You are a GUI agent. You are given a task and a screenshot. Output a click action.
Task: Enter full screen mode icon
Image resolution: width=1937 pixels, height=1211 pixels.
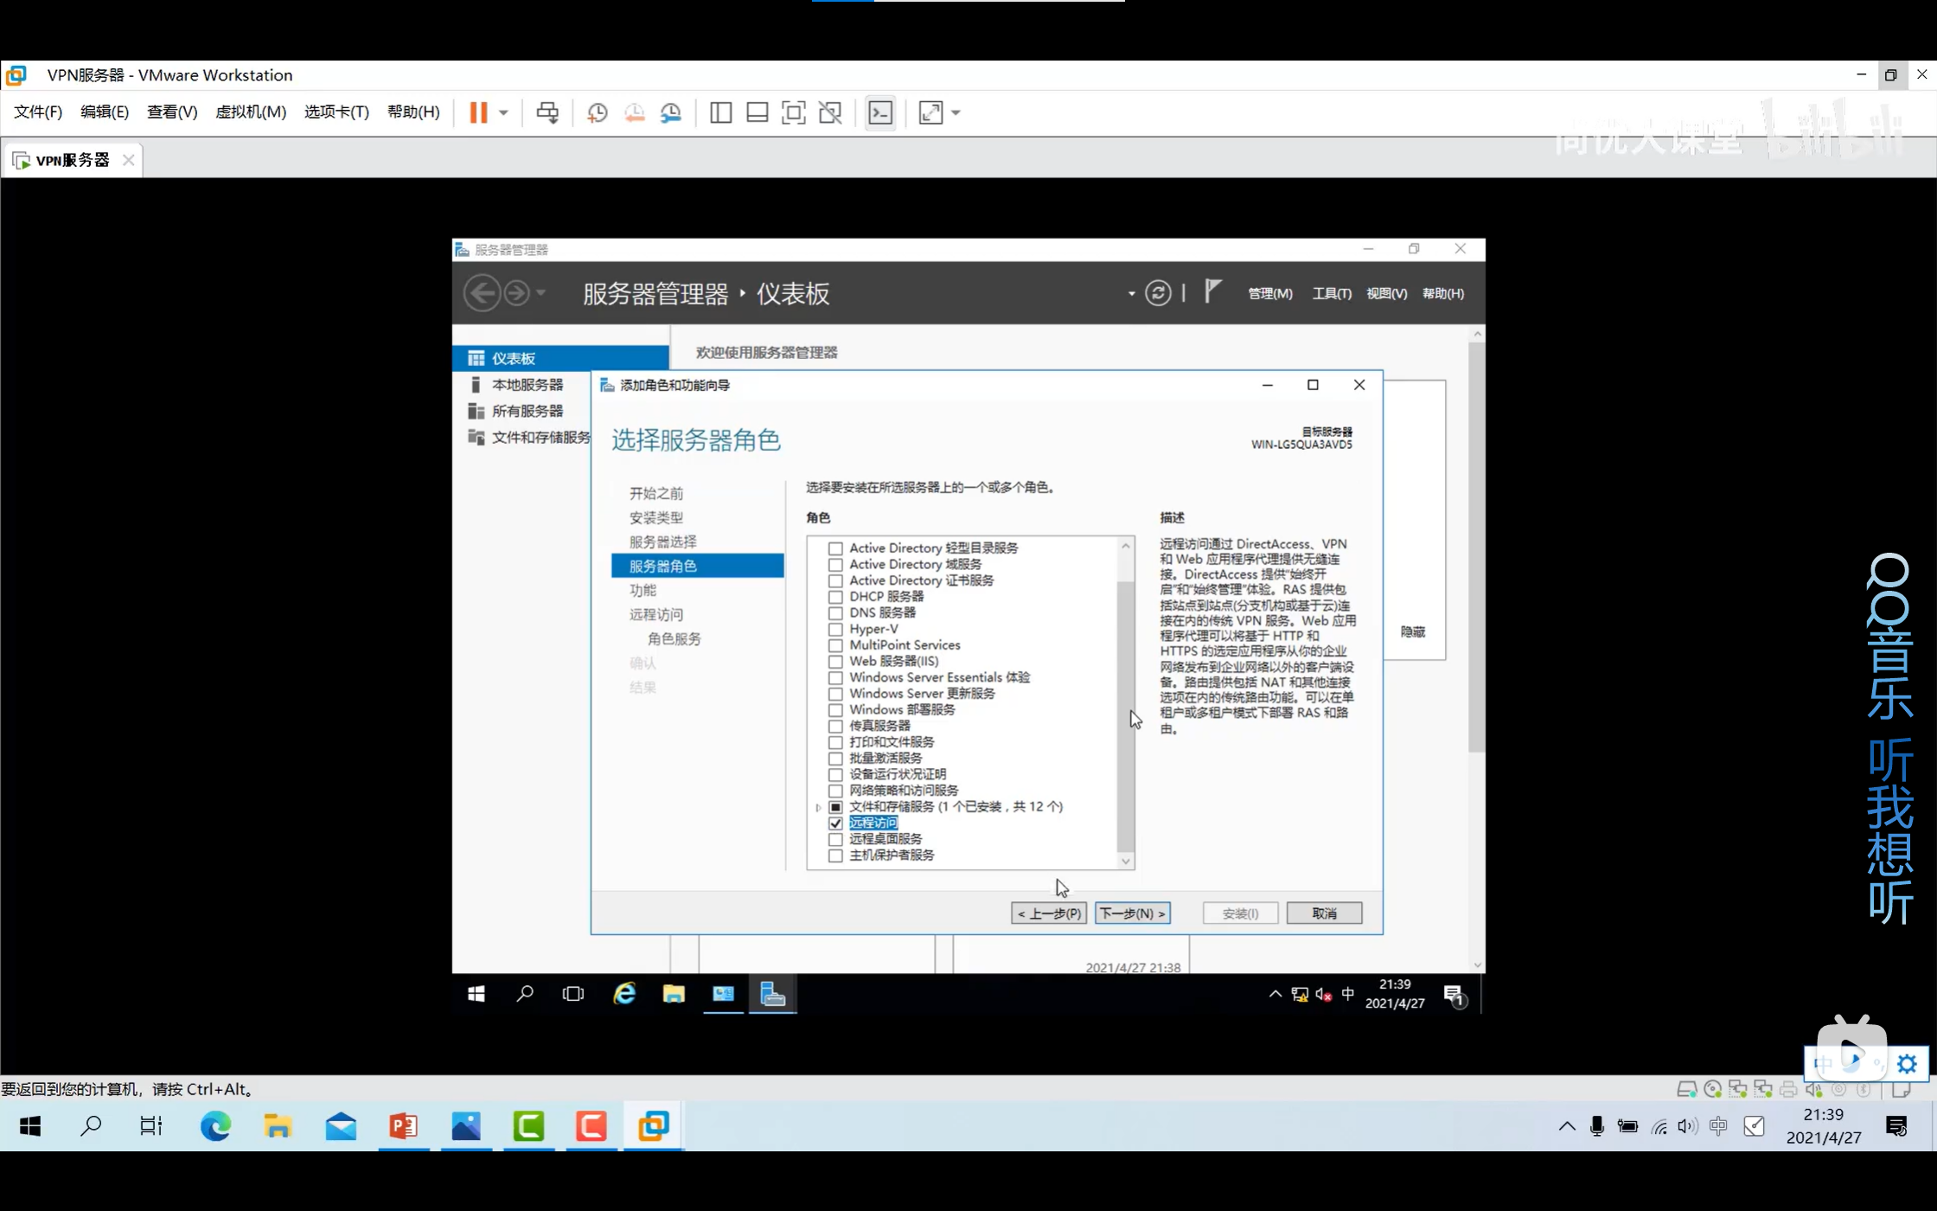click(793, 112)
